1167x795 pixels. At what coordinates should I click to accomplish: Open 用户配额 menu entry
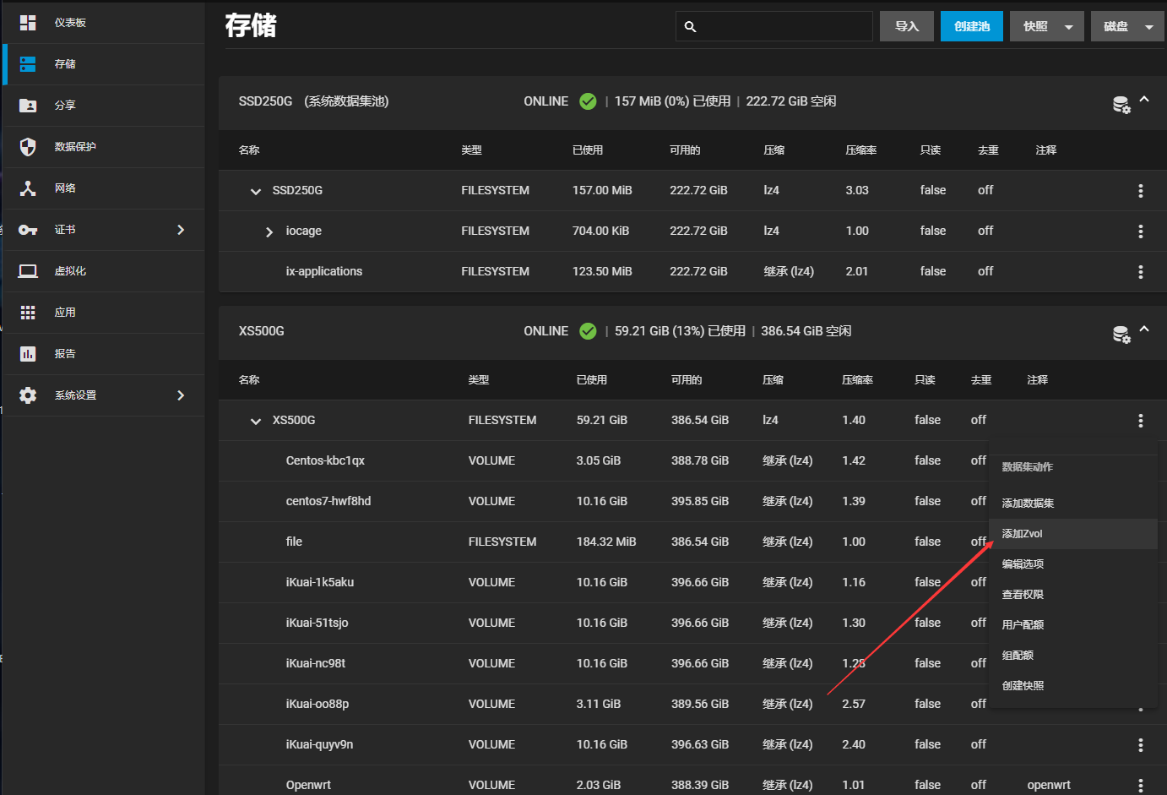1023,625
